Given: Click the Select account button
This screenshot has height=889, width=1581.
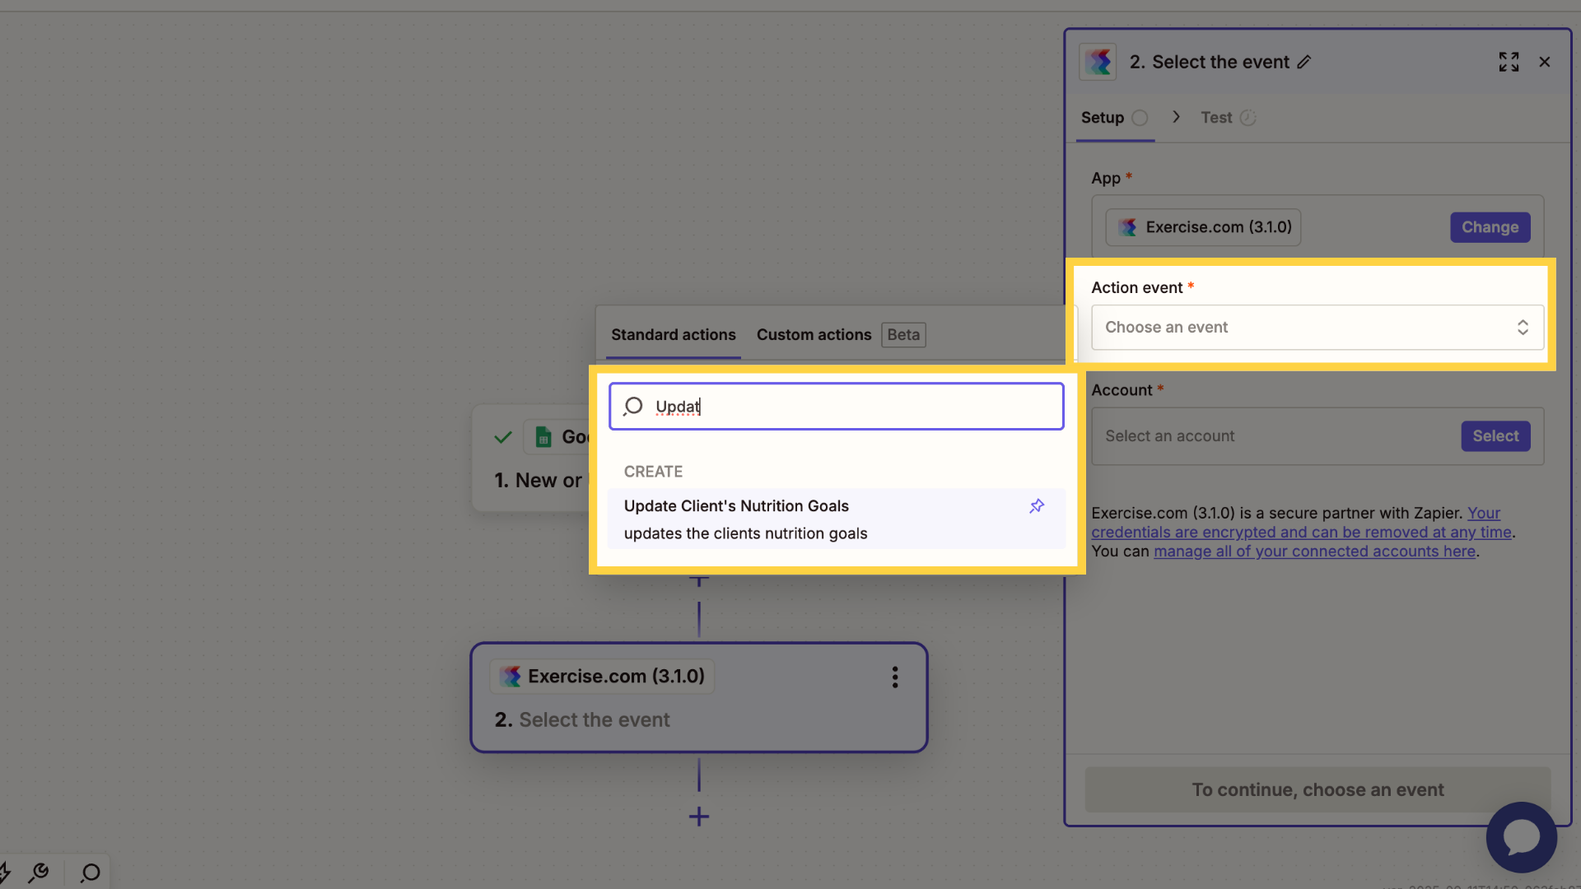Looking at the screenshot, I should point(1495,436).
